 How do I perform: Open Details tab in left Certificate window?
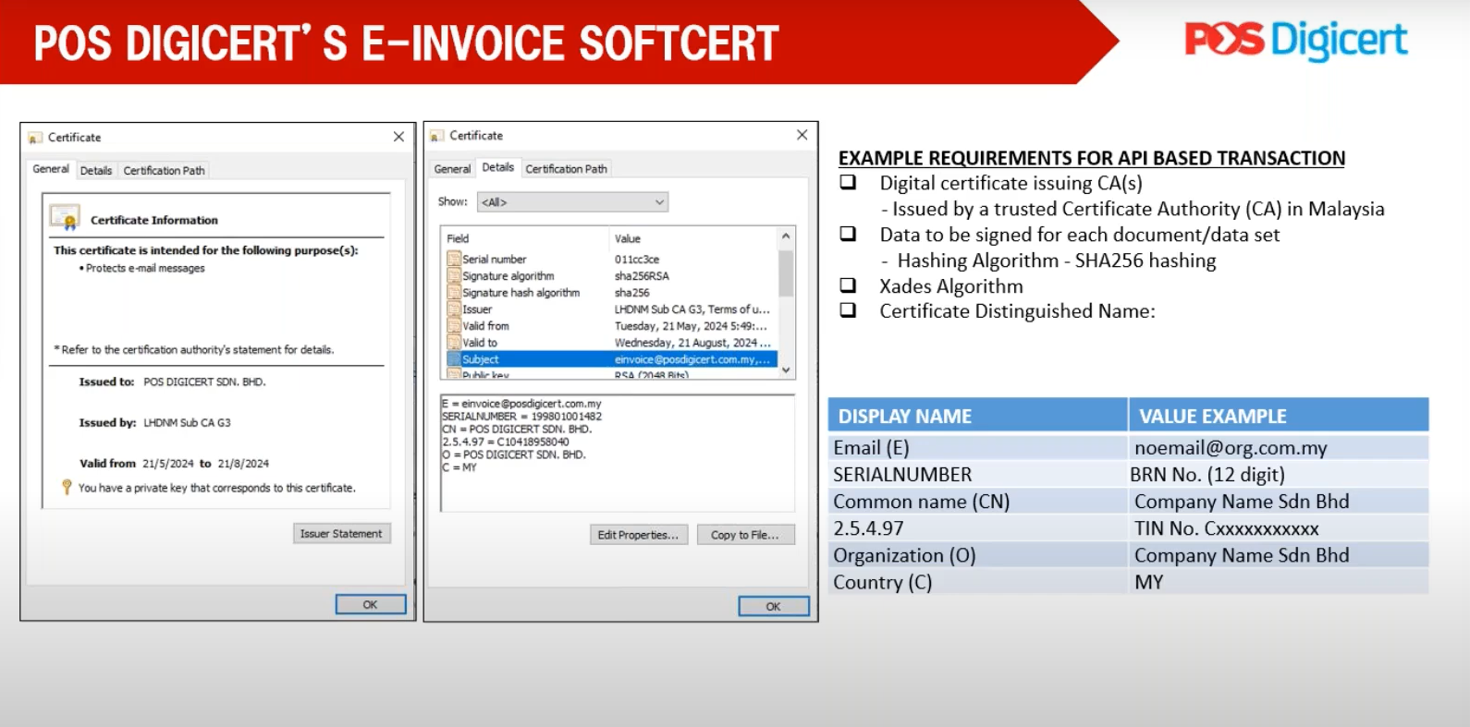(x=96, y=171)
